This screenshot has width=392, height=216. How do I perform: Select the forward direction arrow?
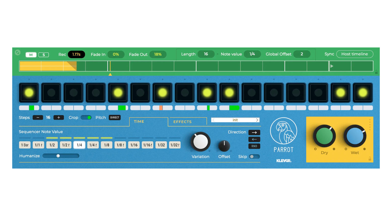pyautogui.click(x=254, y=132)
